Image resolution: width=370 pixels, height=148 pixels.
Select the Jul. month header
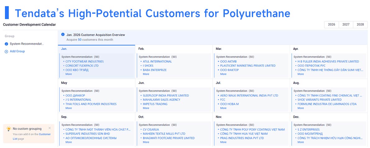(218, 83)
